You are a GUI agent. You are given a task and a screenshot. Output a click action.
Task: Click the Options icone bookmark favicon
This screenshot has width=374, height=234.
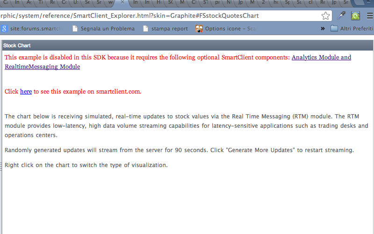199,29
